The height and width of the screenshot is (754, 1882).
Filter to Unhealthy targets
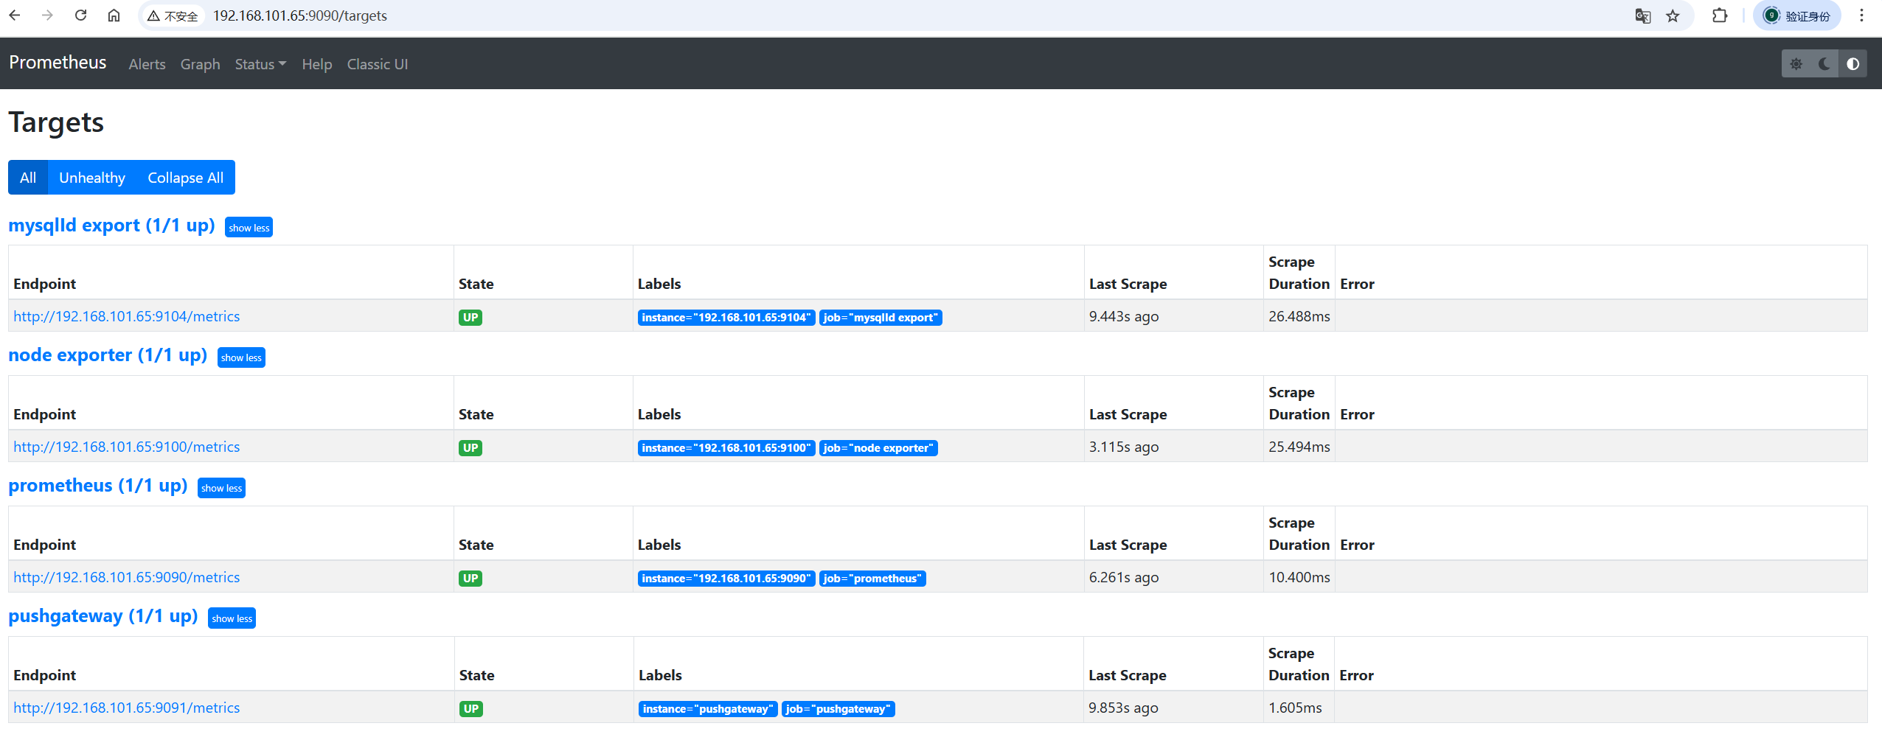pyautogui.click(x=92, y=178)
